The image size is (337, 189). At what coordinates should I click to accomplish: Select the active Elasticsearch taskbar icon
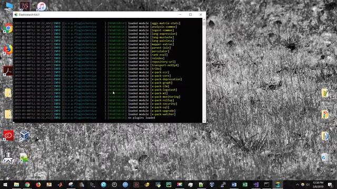pyautogui.click(x=277, y=184)
